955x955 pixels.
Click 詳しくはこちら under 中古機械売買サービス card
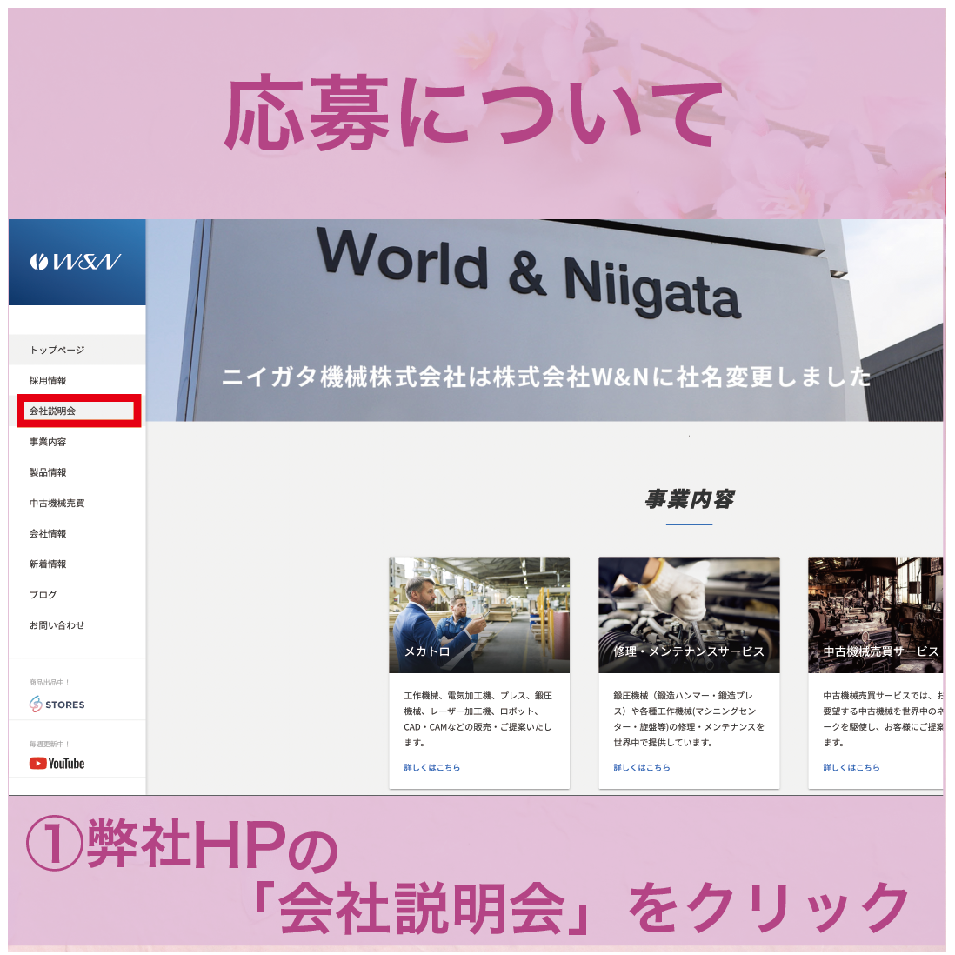coord(851,767)
